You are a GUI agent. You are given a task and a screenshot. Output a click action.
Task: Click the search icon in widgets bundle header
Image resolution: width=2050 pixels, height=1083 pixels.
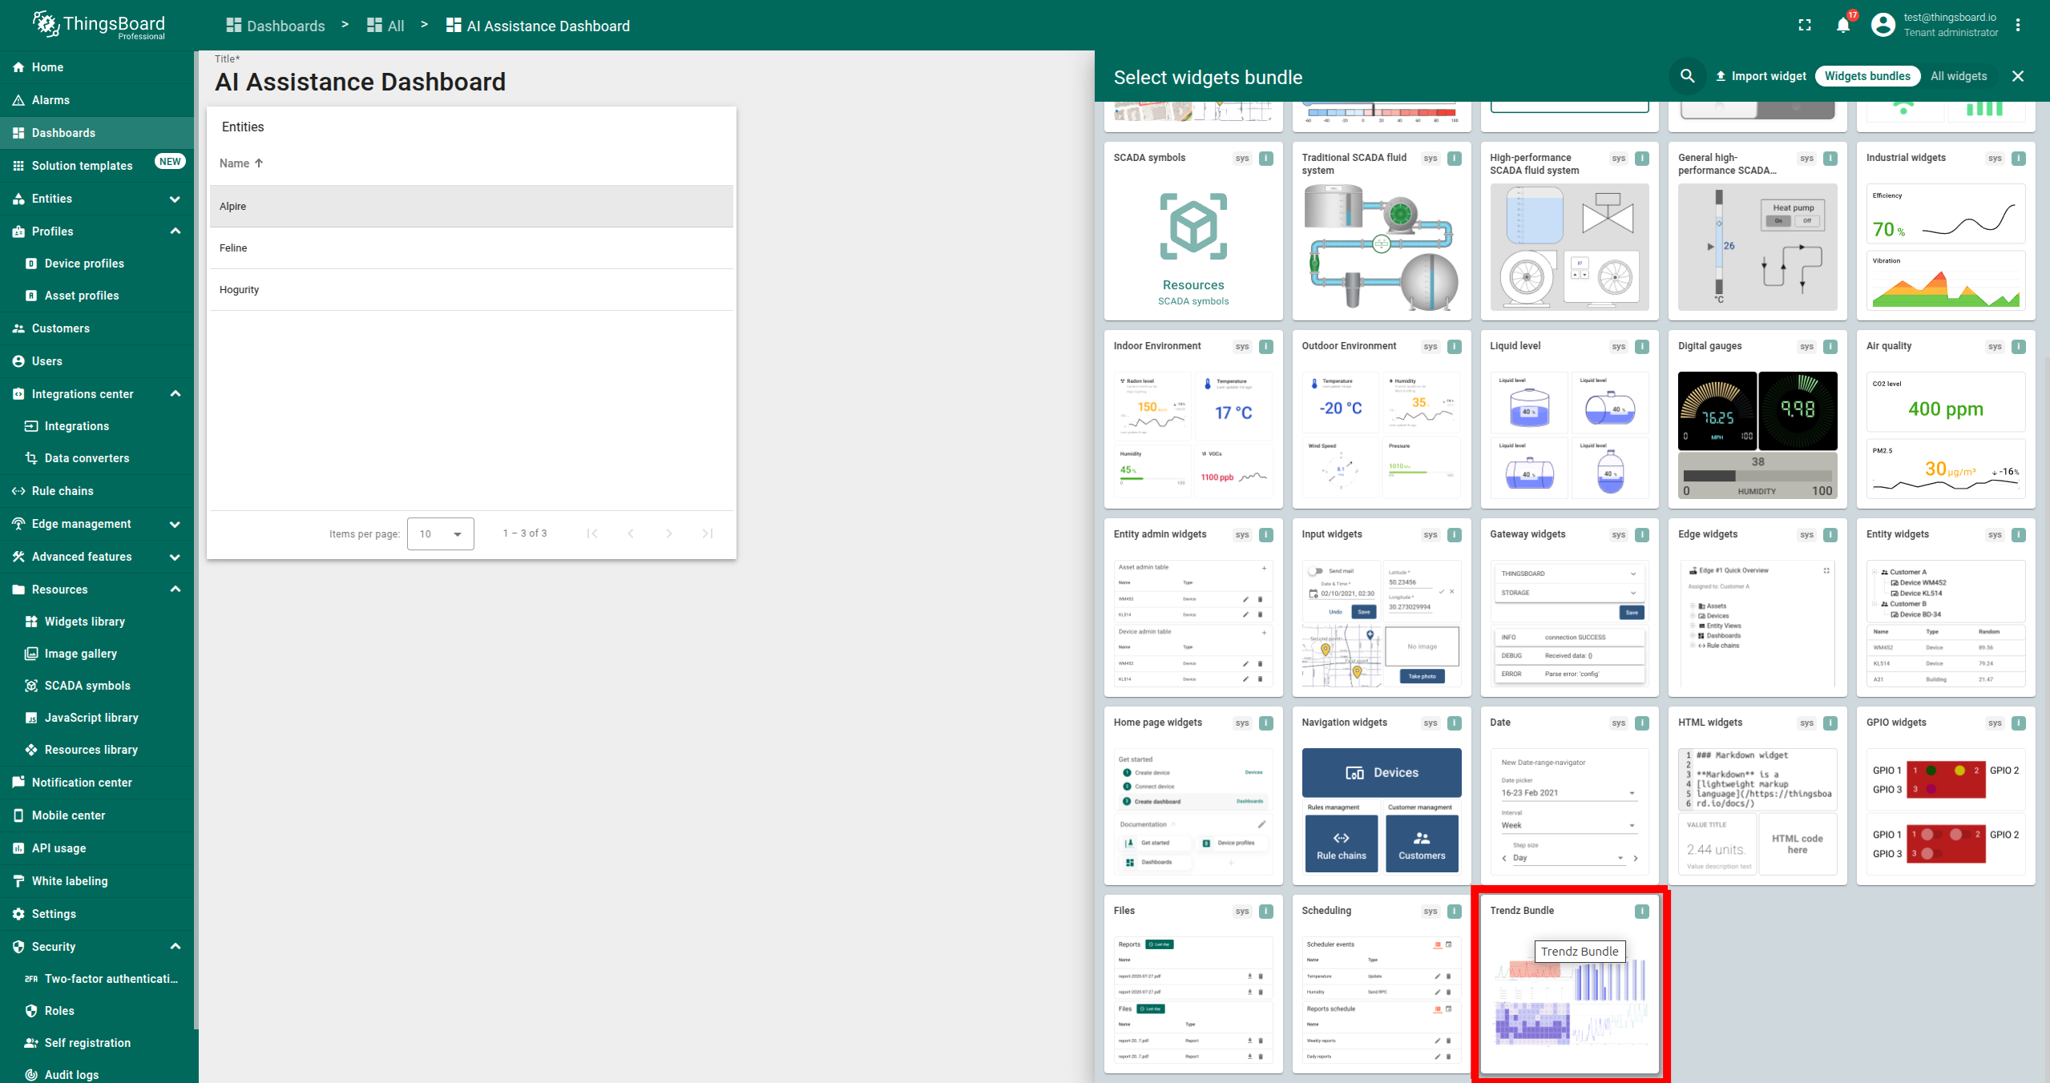(x=1687, y=76)
